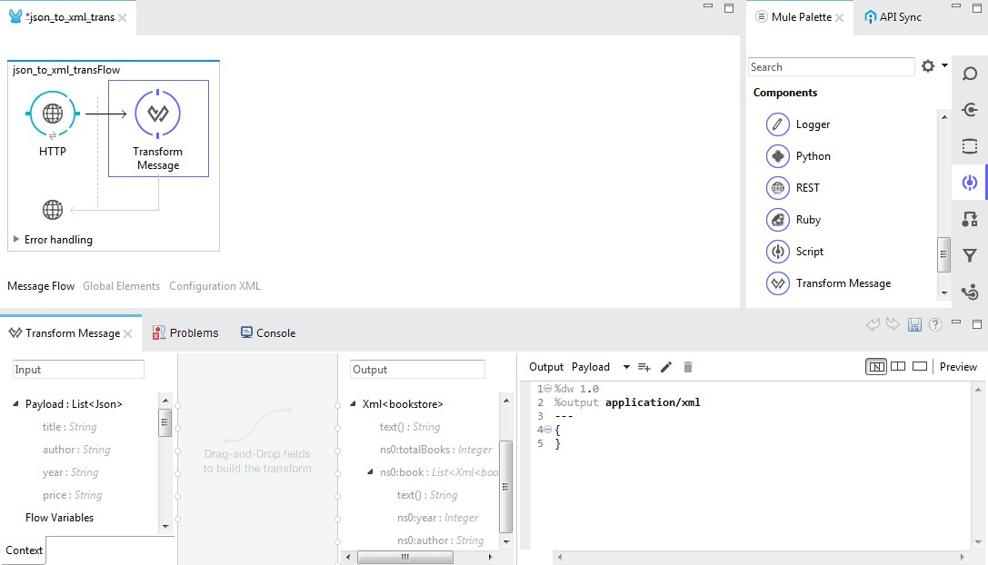Collapse the Payload : List<Json> tree node

click(15, 403)
